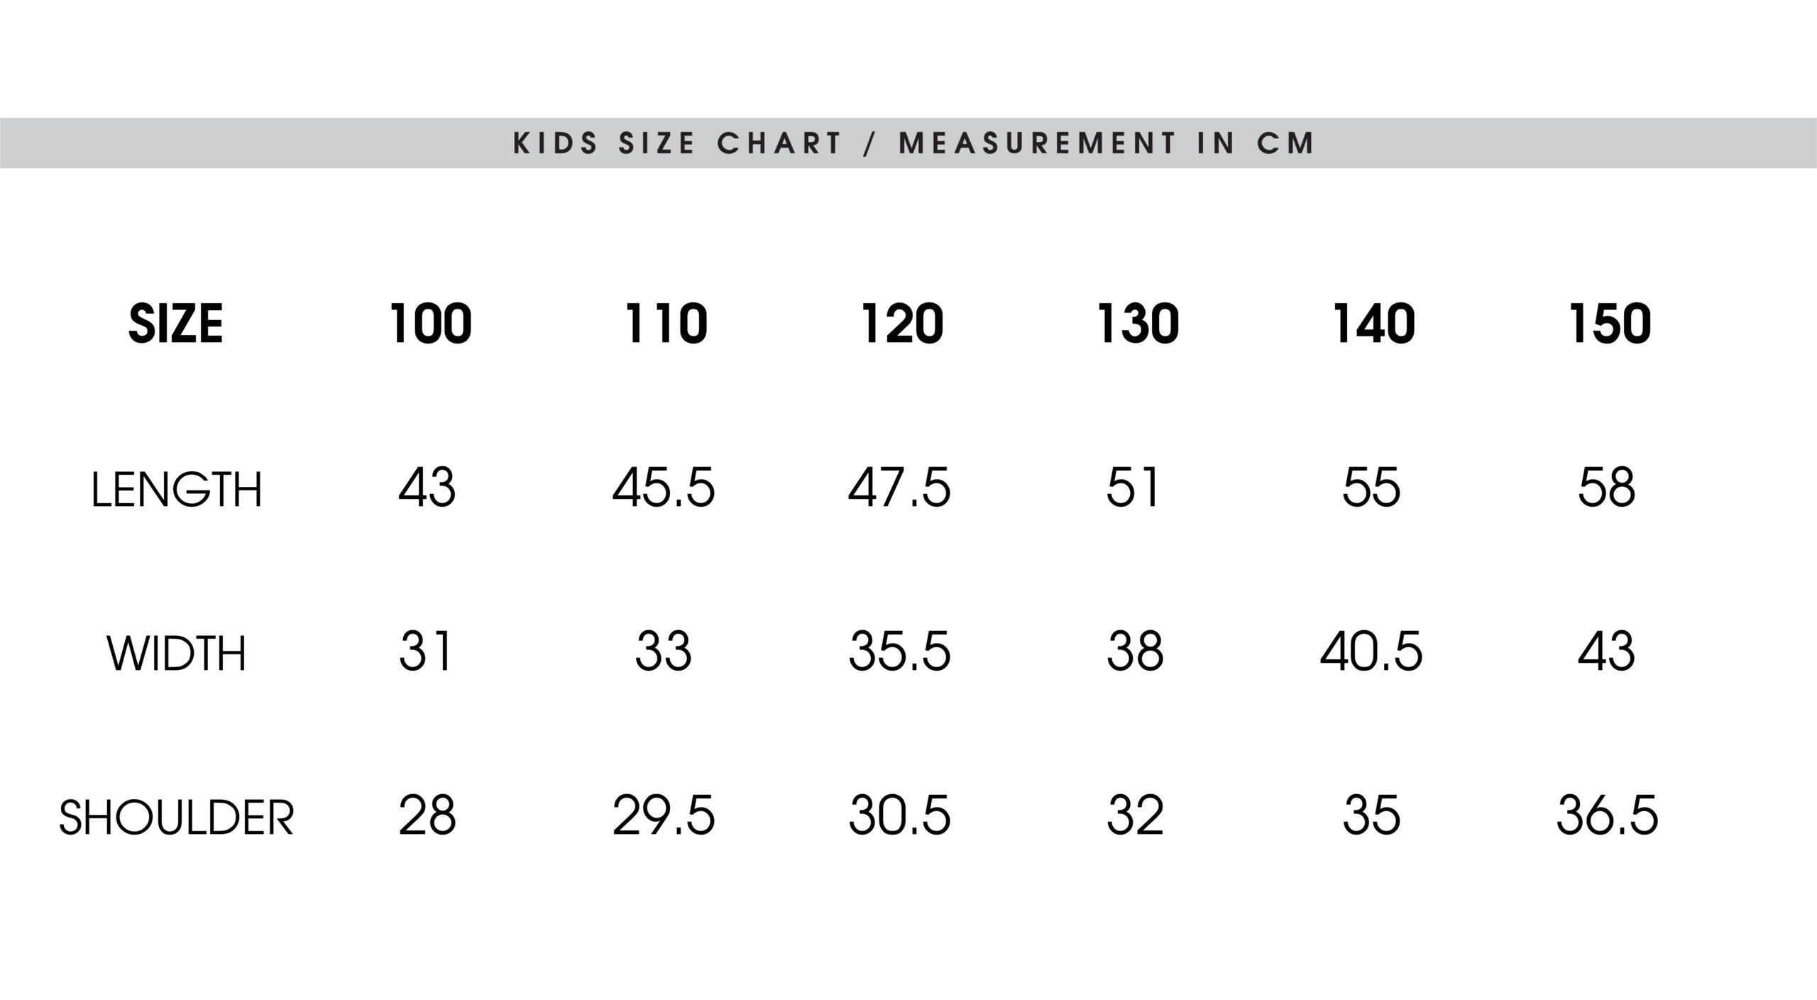The image size is (1817, 1000).
Task: Click the size 110 column header
Action: (666, 324)
